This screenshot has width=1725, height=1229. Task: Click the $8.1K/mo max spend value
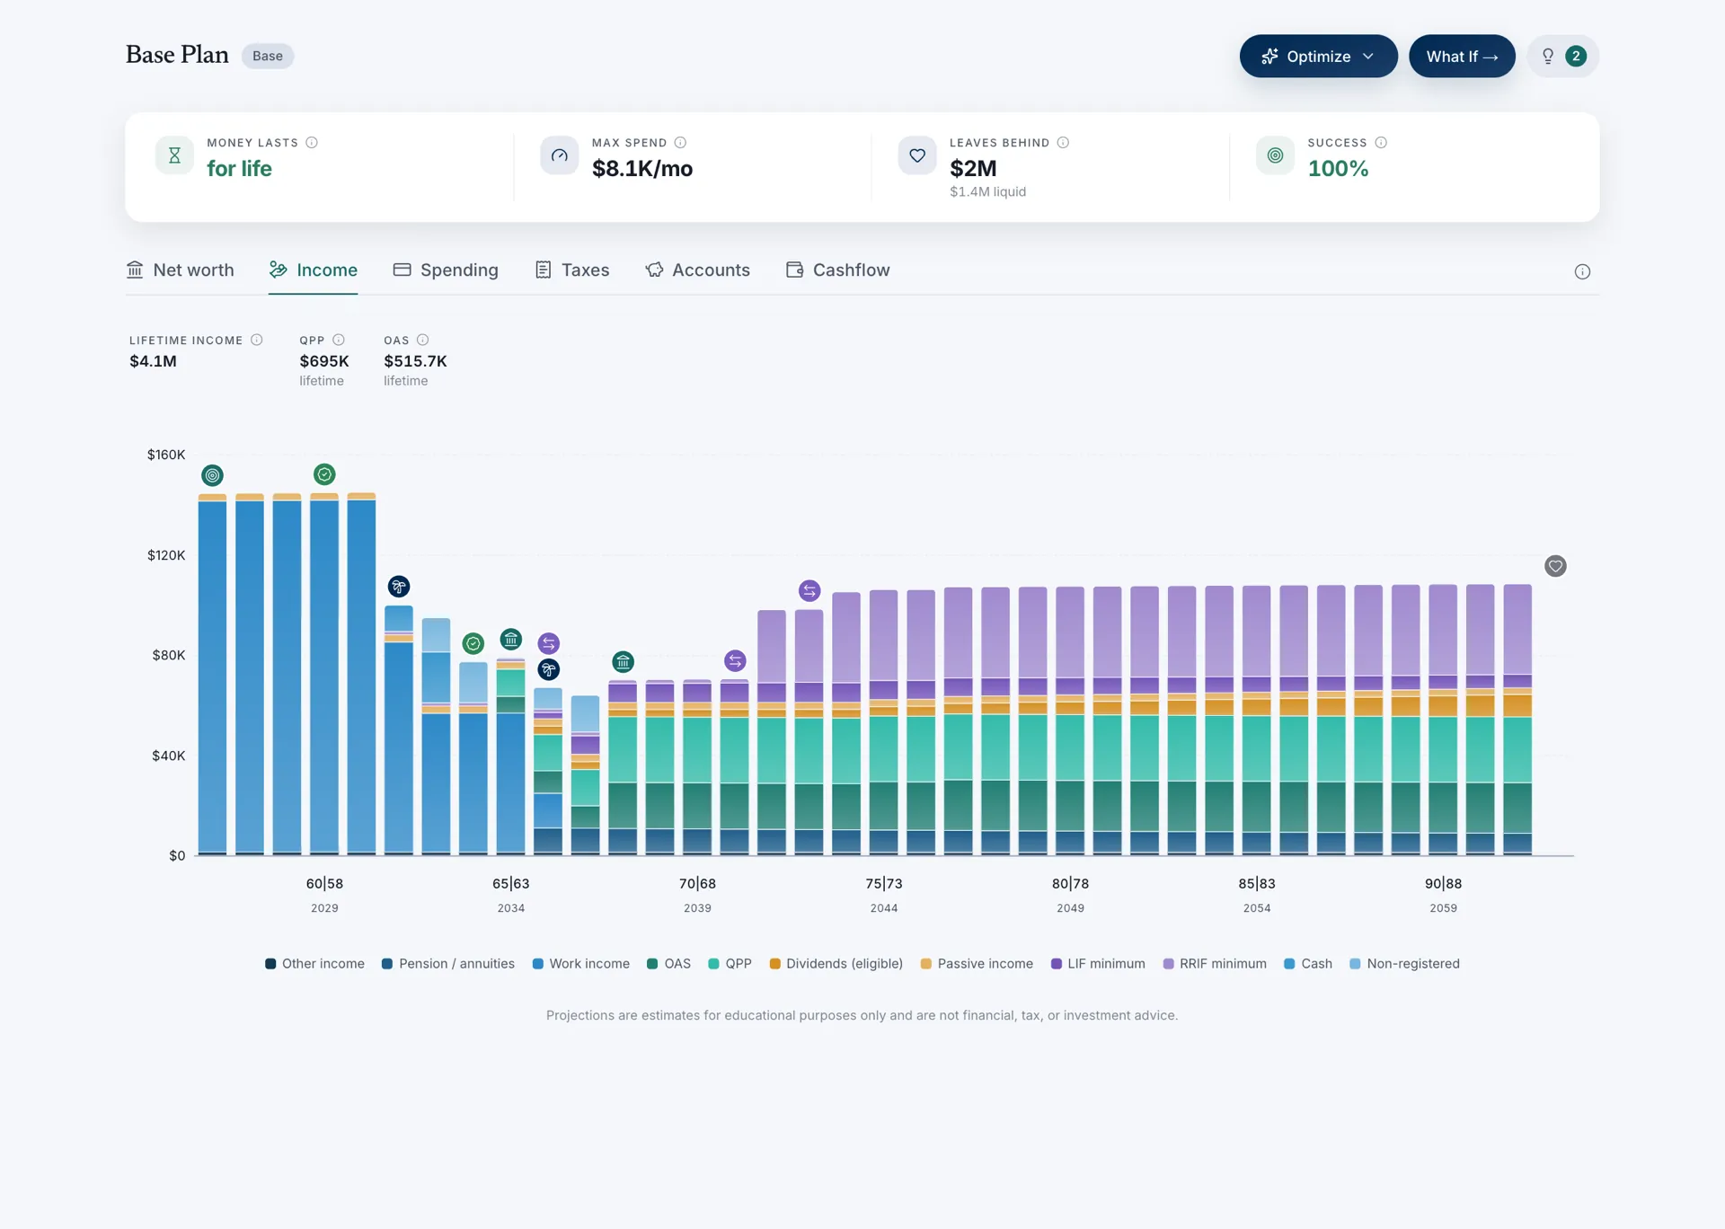[x=642, y=169]
